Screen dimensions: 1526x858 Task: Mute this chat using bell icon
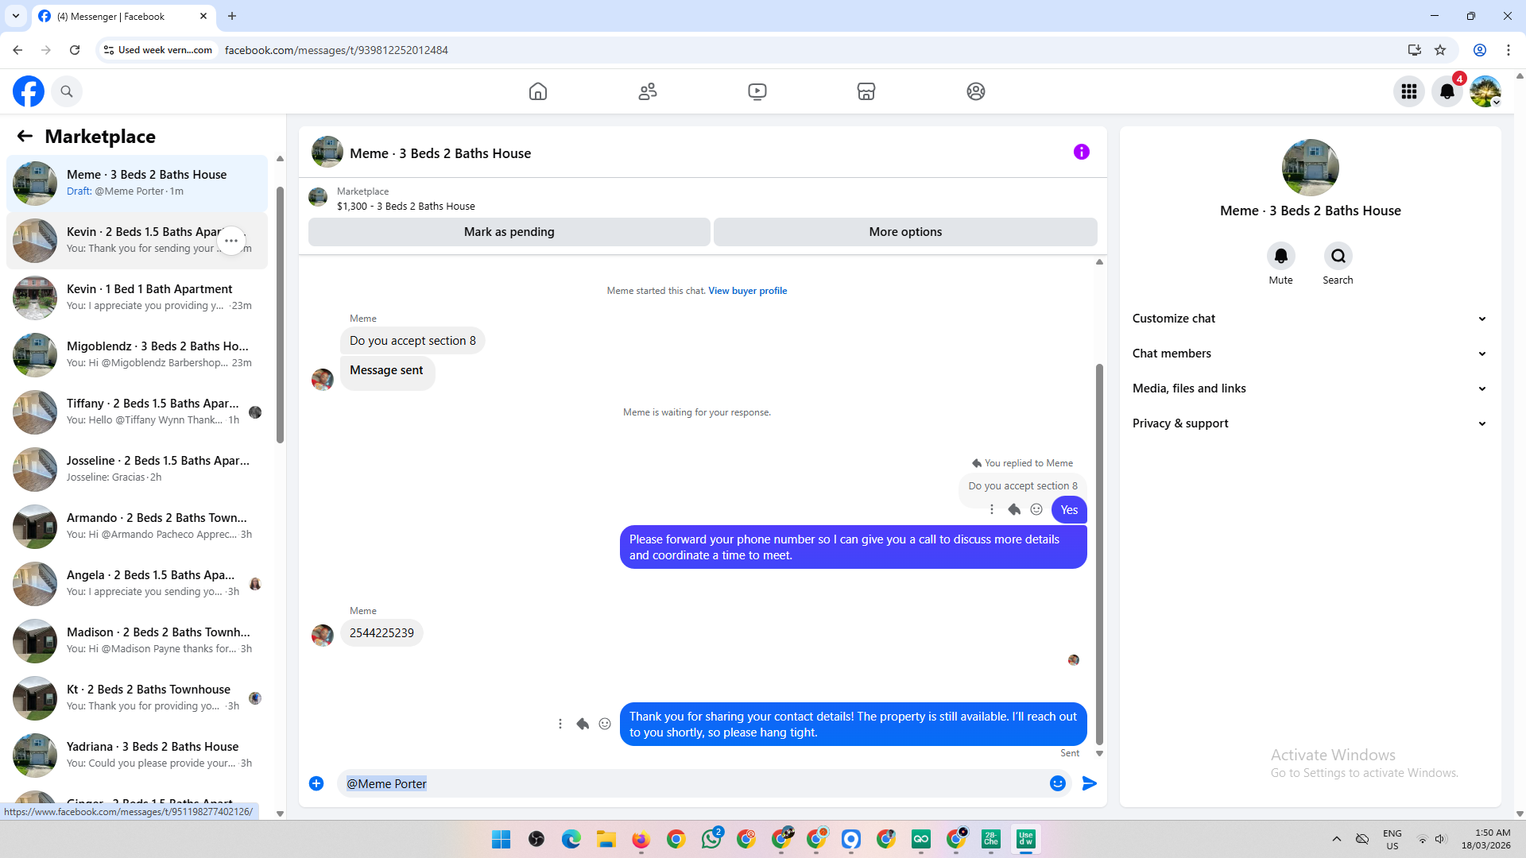click(1281, 256)
